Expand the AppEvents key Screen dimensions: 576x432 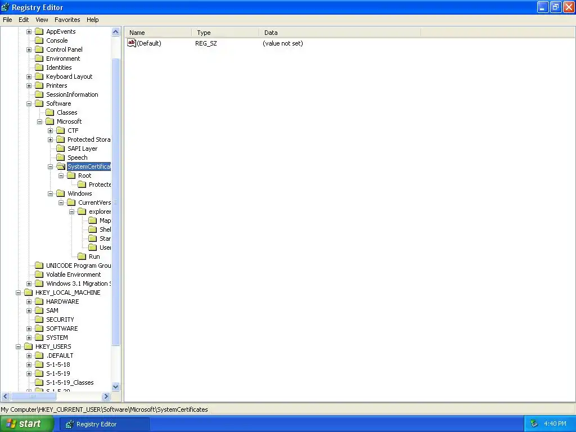29,31
